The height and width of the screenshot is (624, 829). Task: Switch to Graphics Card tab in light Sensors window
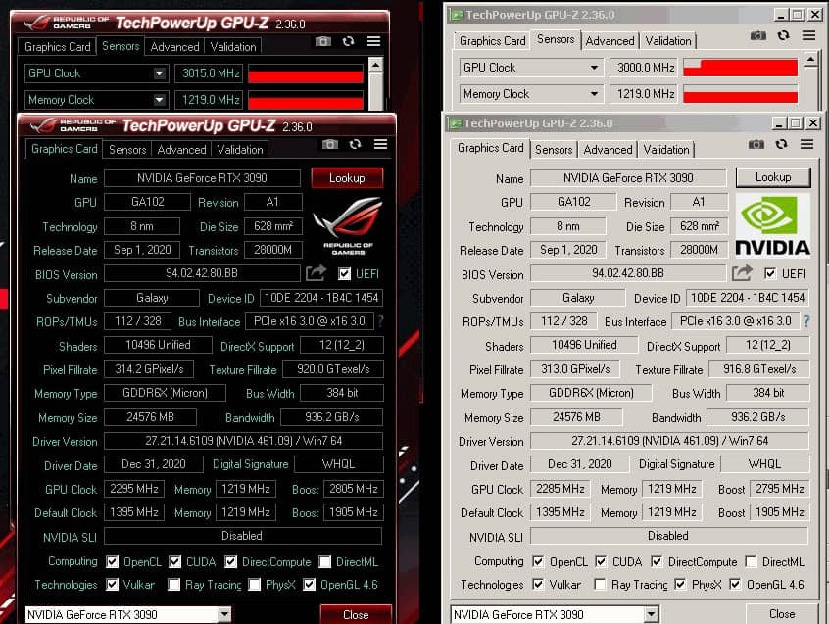pos(492,41)
